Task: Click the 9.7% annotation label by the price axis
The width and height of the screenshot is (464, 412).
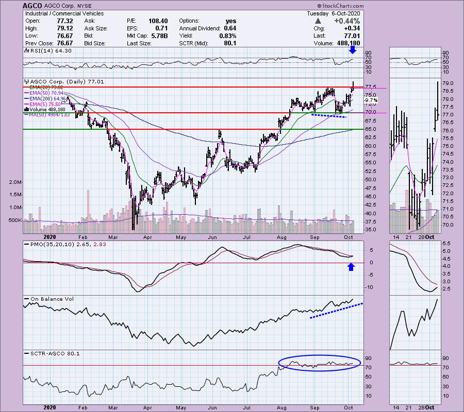Action: click(372, 100)
